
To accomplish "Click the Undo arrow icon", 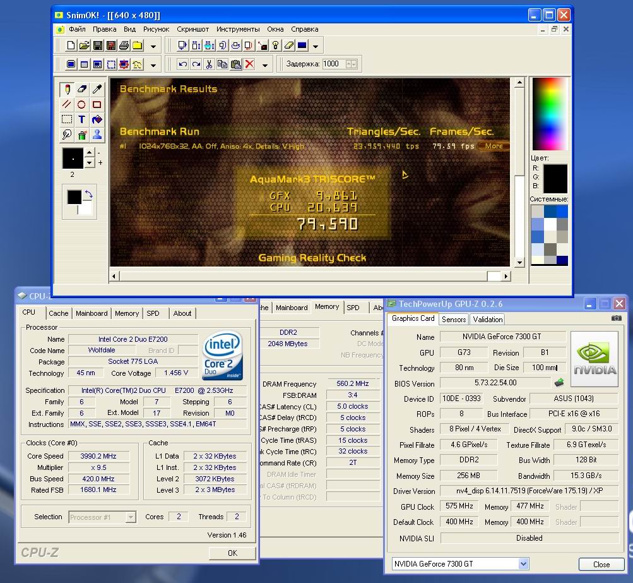I will click(182, 64).
